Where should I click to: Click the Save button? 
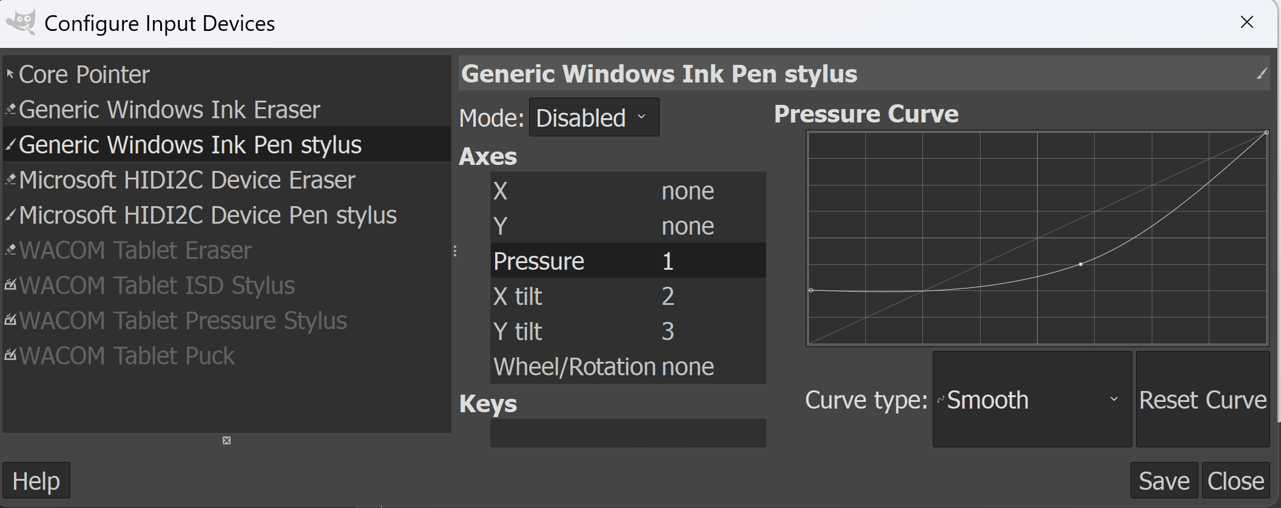(x=1163, y=481)
